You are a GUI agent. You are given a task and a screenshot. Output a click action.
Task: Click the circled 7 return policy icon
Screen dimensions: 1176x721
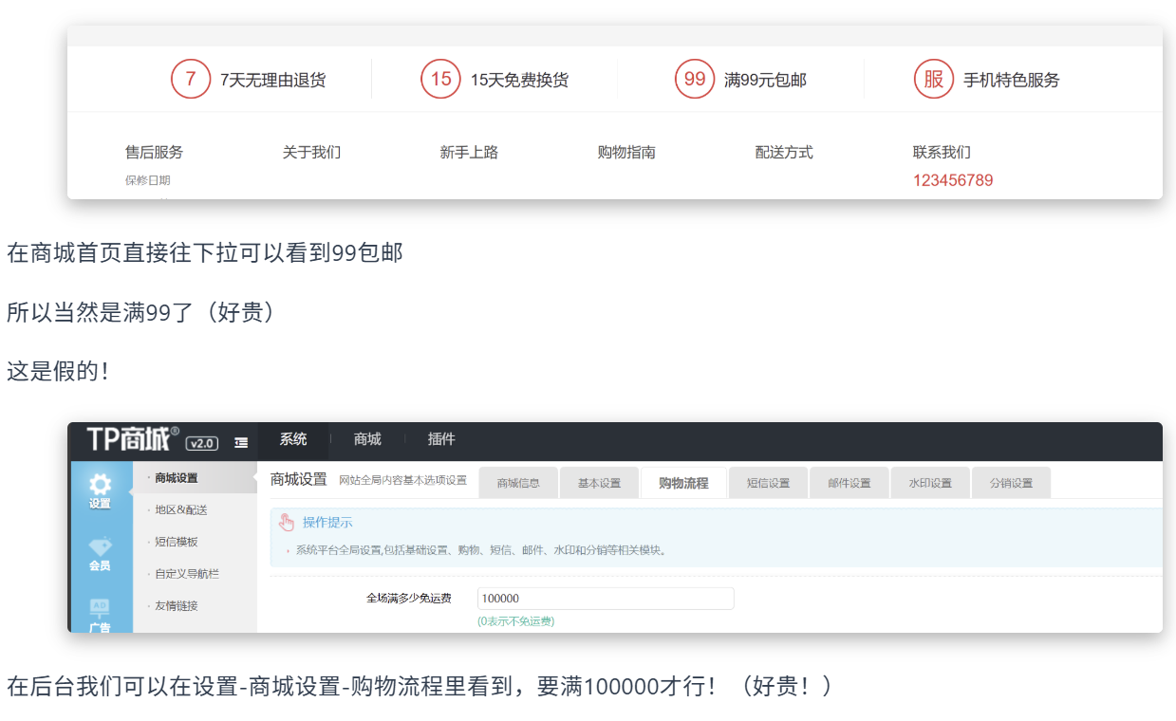point(190,80)
